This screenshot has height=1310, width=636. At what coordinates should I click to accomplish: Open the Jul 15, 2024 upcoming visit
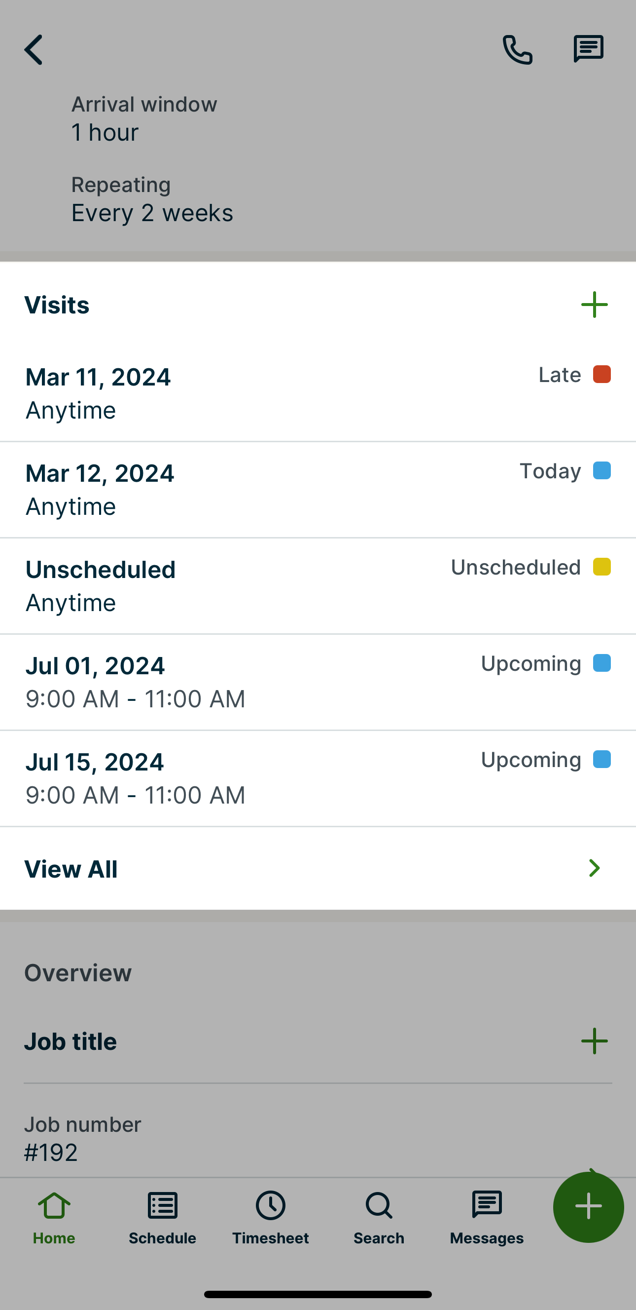click(203, 777)
